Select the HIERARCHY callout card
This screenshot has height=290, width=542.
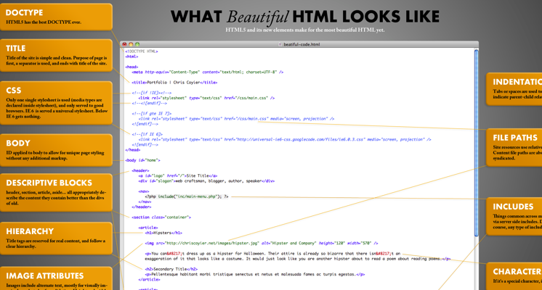pos(56,239)
